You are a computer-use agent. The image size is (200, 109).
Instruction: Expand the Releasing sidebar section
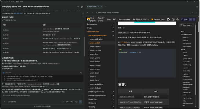pos(113,103)
